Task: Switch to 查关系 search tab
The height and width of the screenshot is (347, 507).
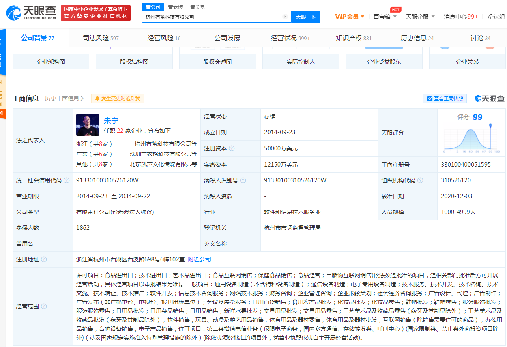Action: [198, 7]
